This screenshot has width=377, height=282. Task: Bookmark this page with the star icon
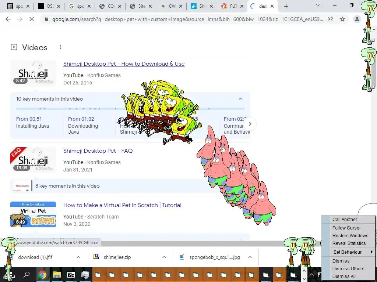click(x=342, y=19)
